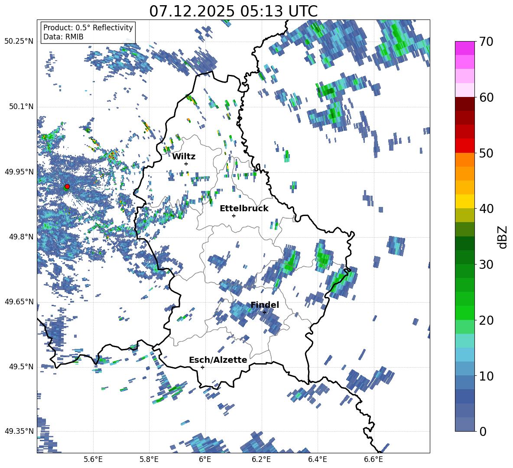
Task: Pick the dark maroon colorbar segment below 60
Action: [464, 104]
